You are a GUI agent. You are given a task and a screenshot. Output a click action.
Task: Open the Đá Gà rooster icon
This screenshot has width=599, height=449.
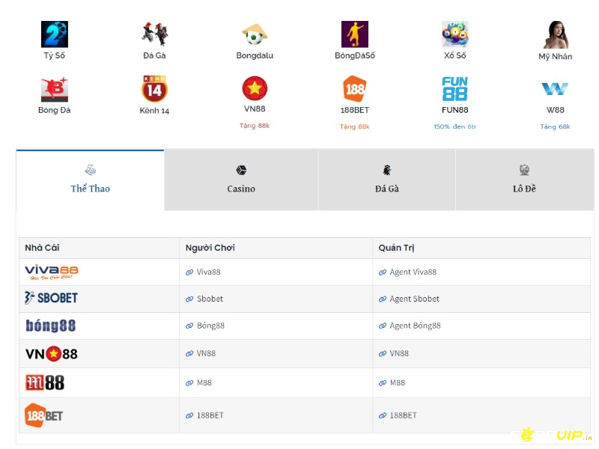point(154,34)
